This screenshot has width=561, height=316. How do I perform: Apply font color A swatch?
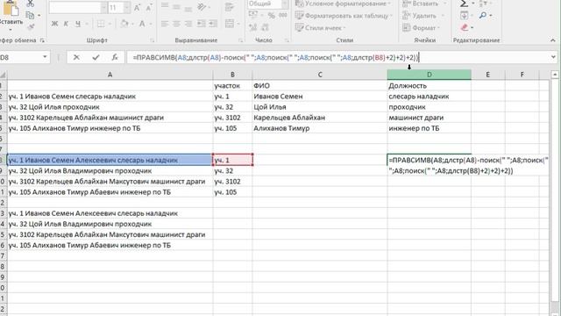pyautogui.click(x=142, y=24)
